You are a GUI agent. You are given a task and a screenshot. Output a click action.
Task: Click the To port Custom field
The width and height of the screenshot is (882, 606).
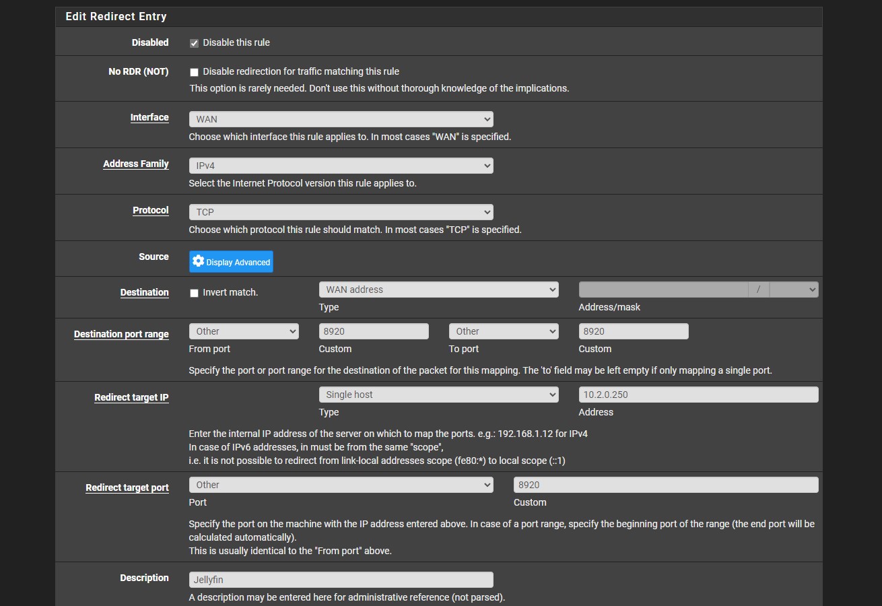633,331
